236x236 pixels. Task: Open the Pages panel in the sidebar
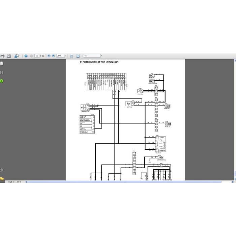click(2, 63)
